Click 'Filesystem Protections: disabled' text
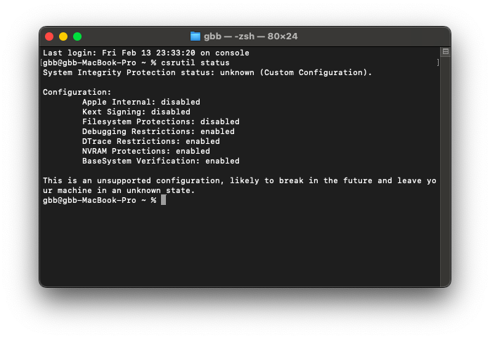 160,121
